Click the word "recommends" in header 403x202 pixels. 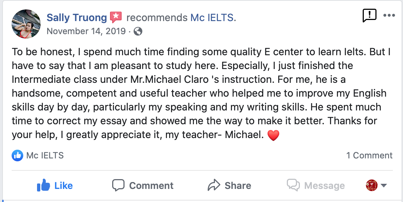click(x=157, y=17)
